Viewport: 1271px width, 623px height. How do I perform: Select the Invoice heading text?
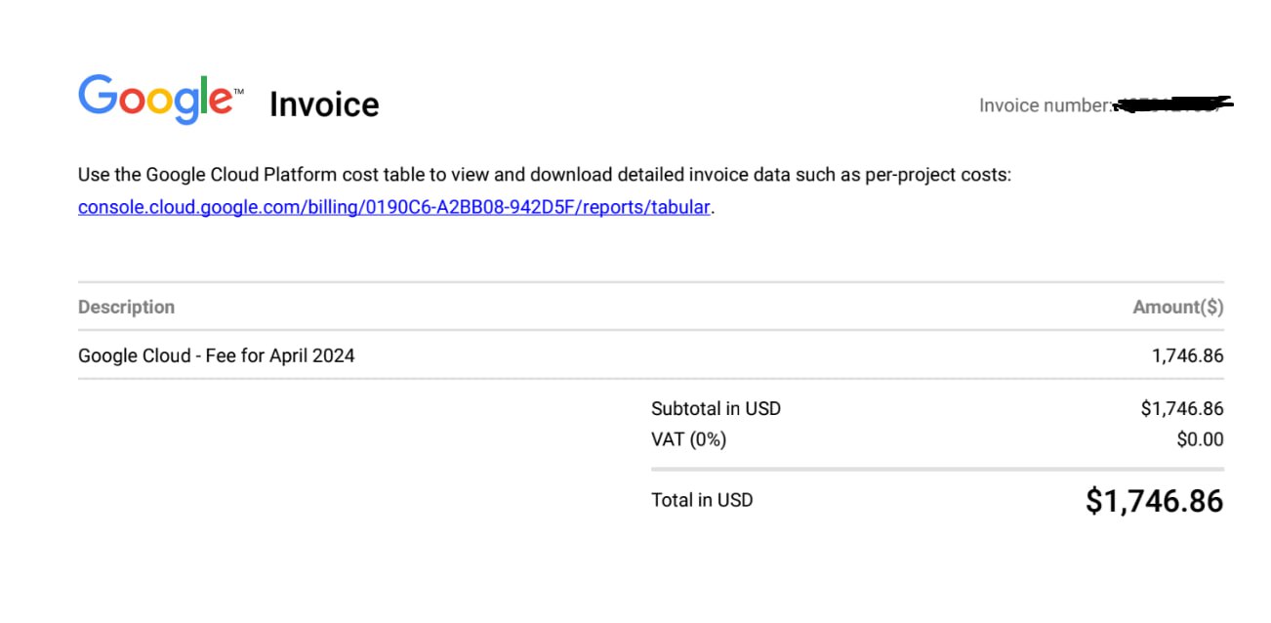324,104
